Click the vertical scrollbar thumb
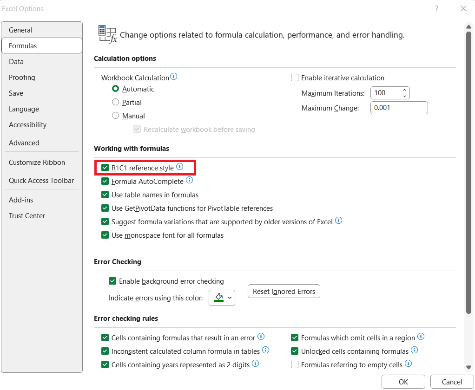 point(468,172)
